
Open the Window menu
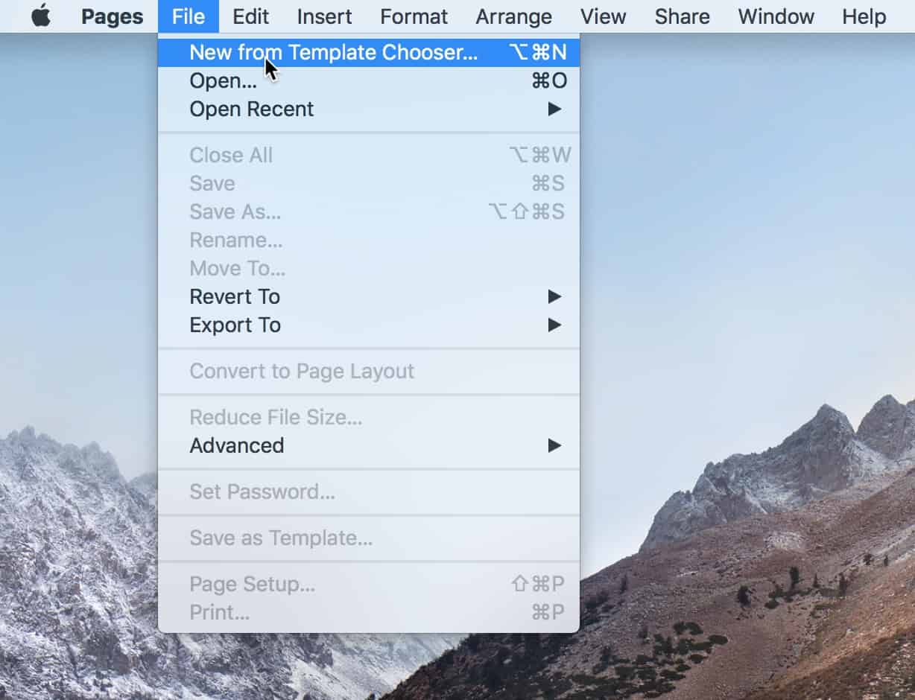[x=776, y=16]
